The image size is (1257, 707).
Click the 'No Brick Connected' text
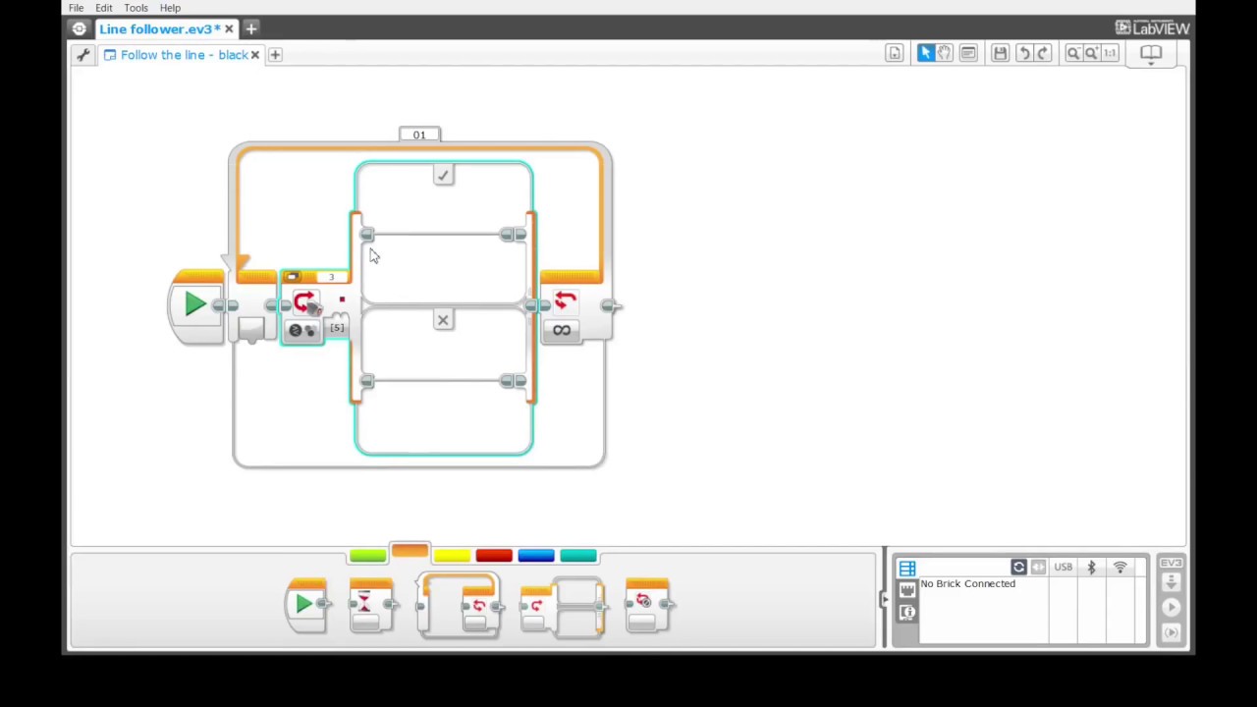[x=968, y=584]
